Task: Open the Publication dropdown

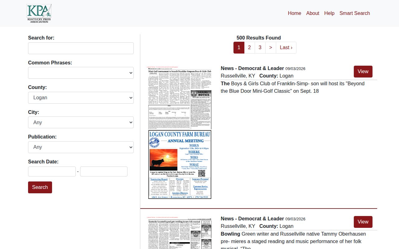Action: [81, 147]
